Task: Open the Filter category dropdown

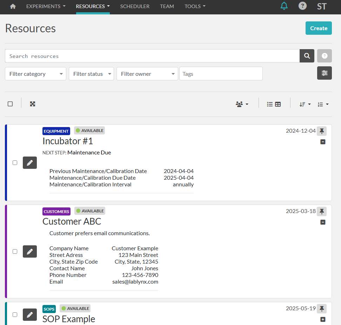Action: pos(35,74)
